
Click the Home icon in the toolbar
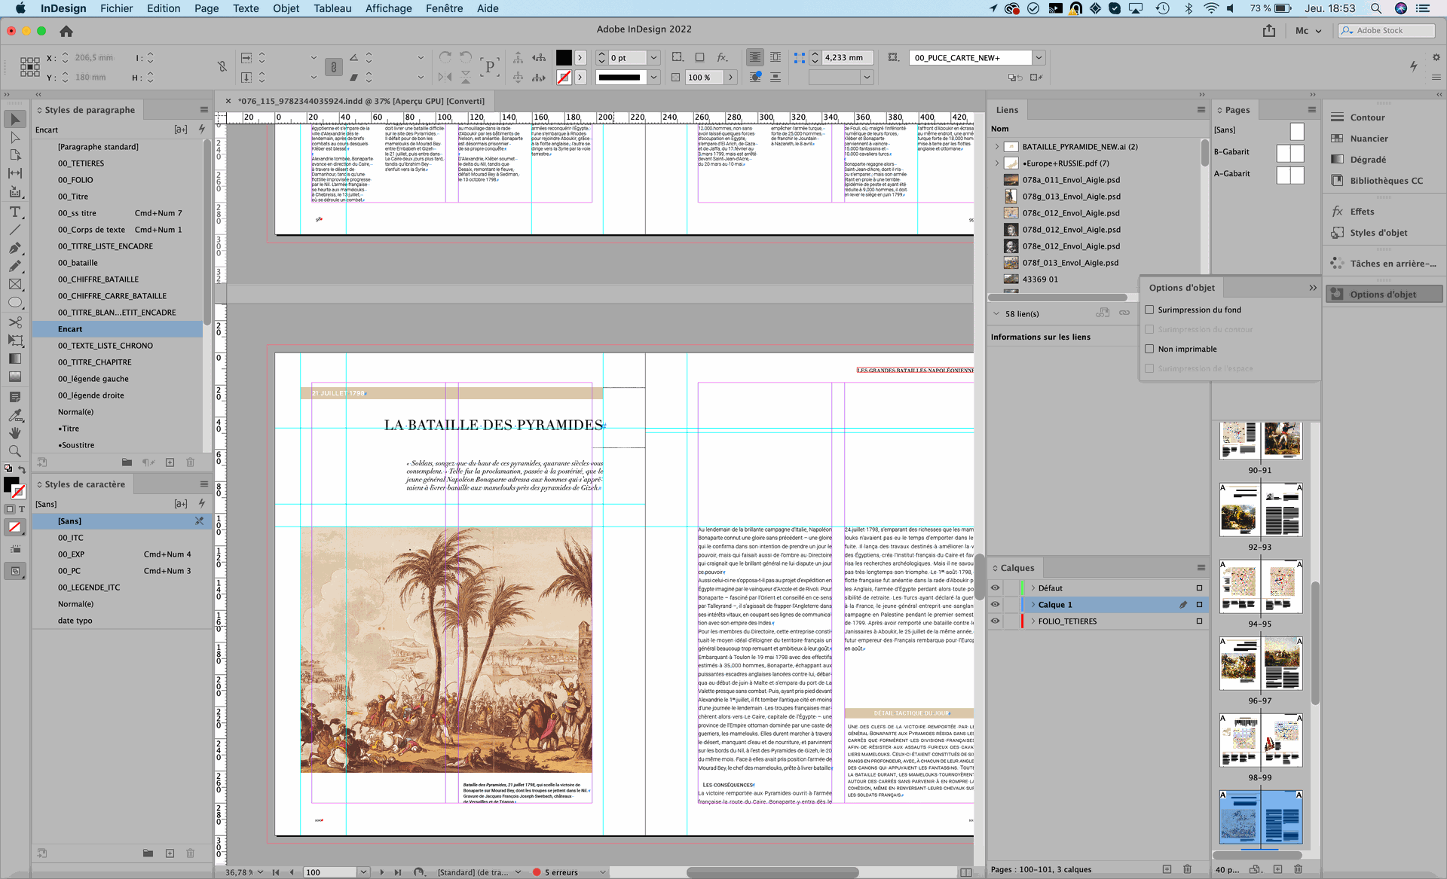66,31
